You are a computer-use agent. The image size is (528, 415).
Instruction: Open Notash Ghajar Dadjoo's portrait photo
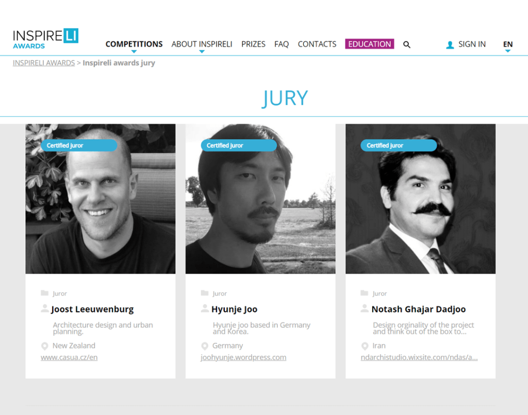pos(420,199)
